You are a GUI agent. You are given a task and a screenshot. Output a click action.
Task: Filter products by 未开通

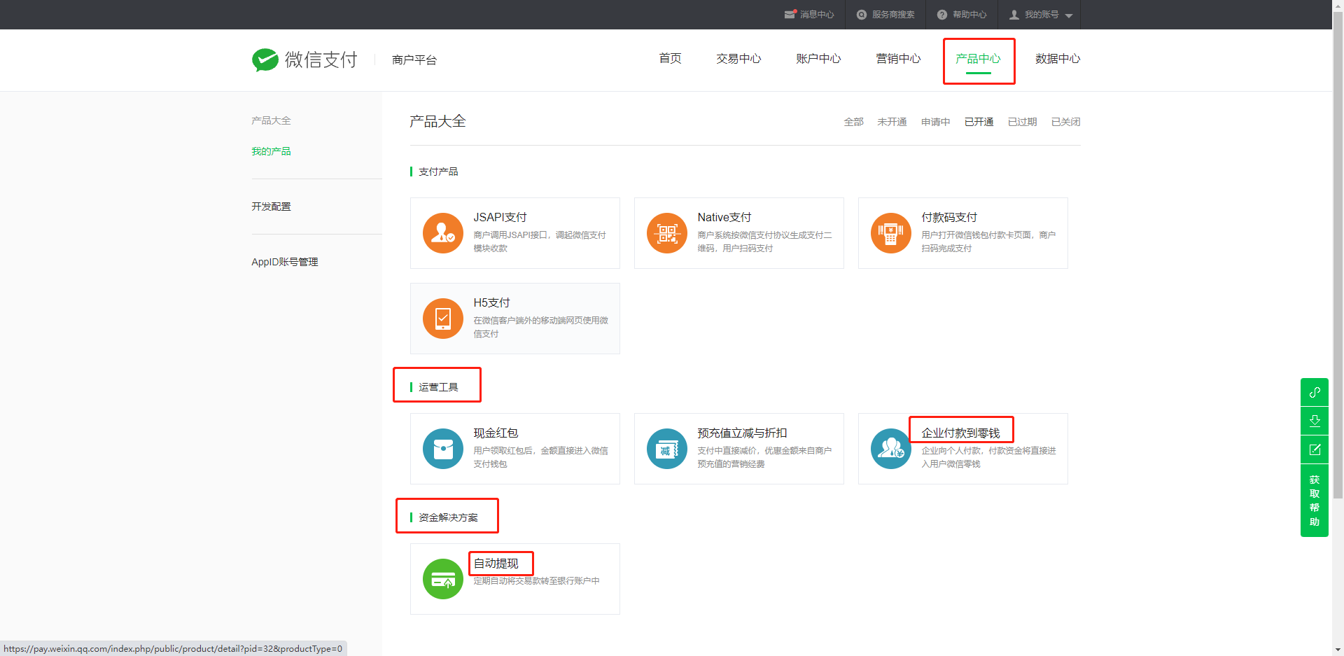point(892,122)
